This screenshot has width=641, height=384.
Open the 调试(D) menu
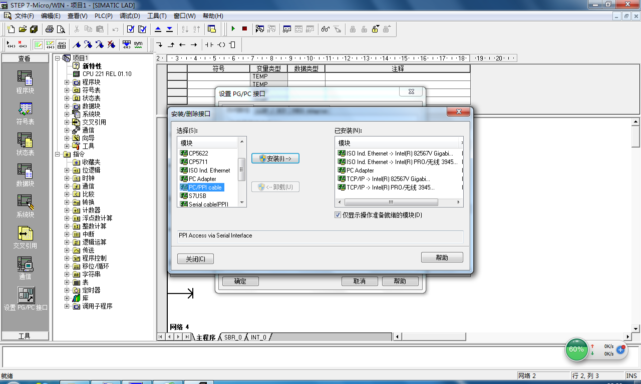point(130,16)
